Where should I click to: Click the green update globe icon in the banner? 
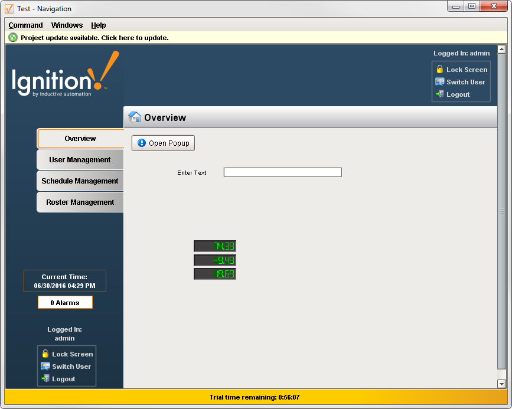[13, 37]
